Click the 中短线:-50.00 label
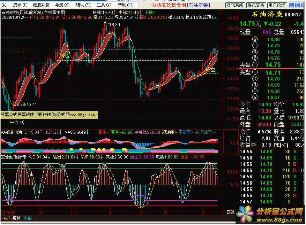This screenshot has height=225, width=306. tap(147, 132)
